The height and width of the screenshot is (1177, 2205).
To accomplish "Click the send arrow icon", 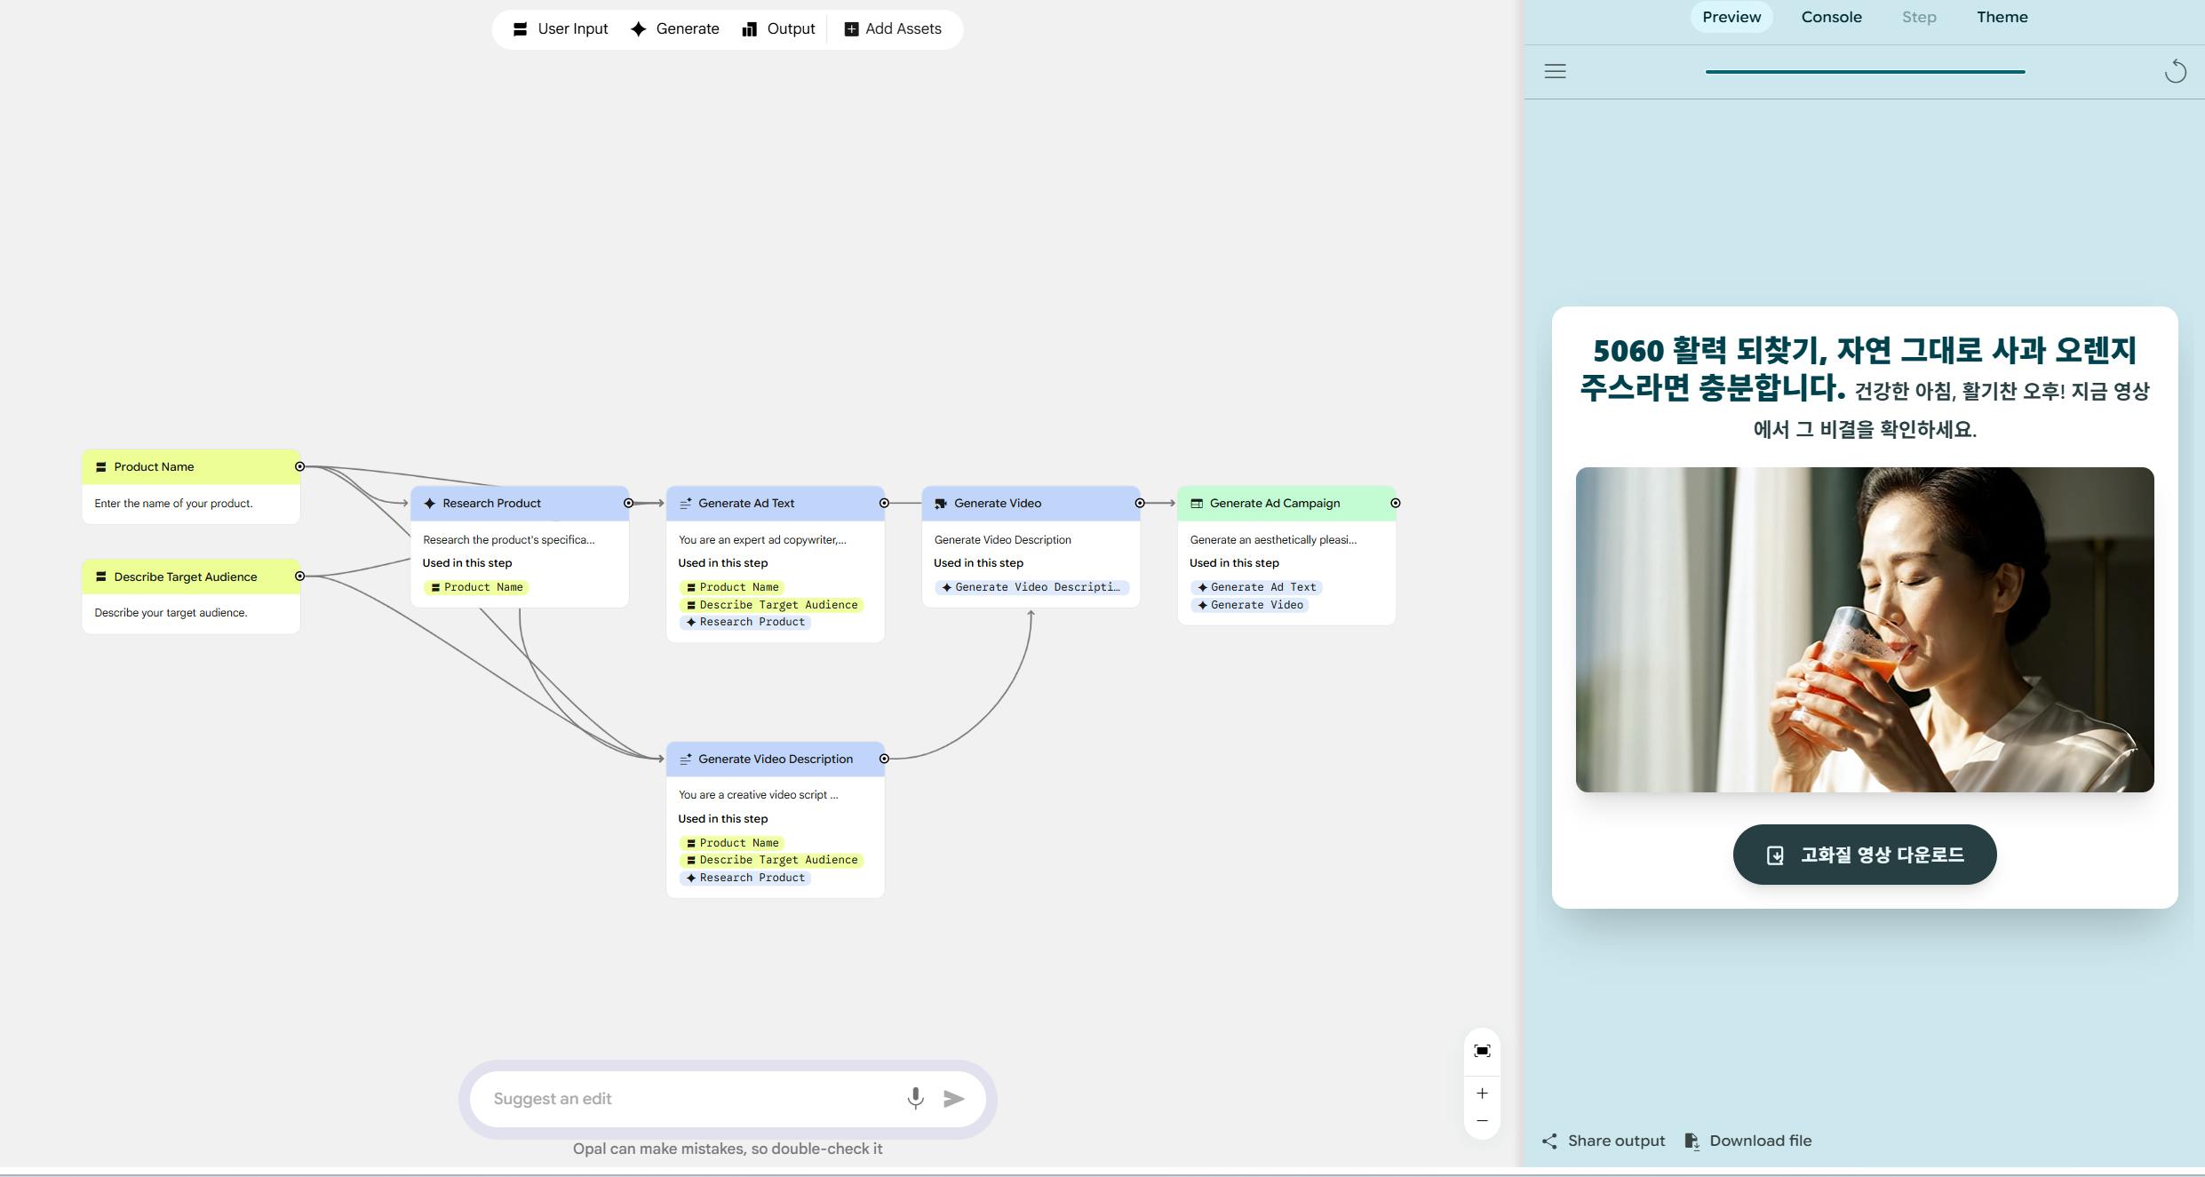I will (x=953, y=1099).
